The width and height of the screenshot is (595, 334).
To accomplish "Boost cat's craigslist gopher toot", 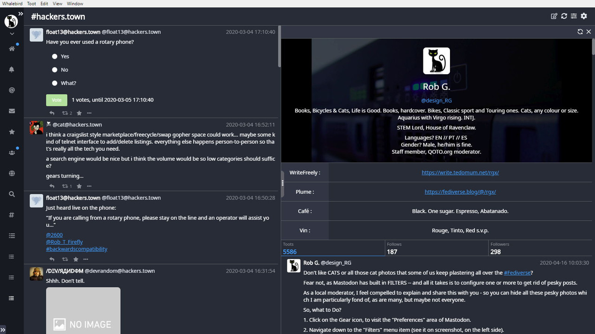I will point(65,186).
